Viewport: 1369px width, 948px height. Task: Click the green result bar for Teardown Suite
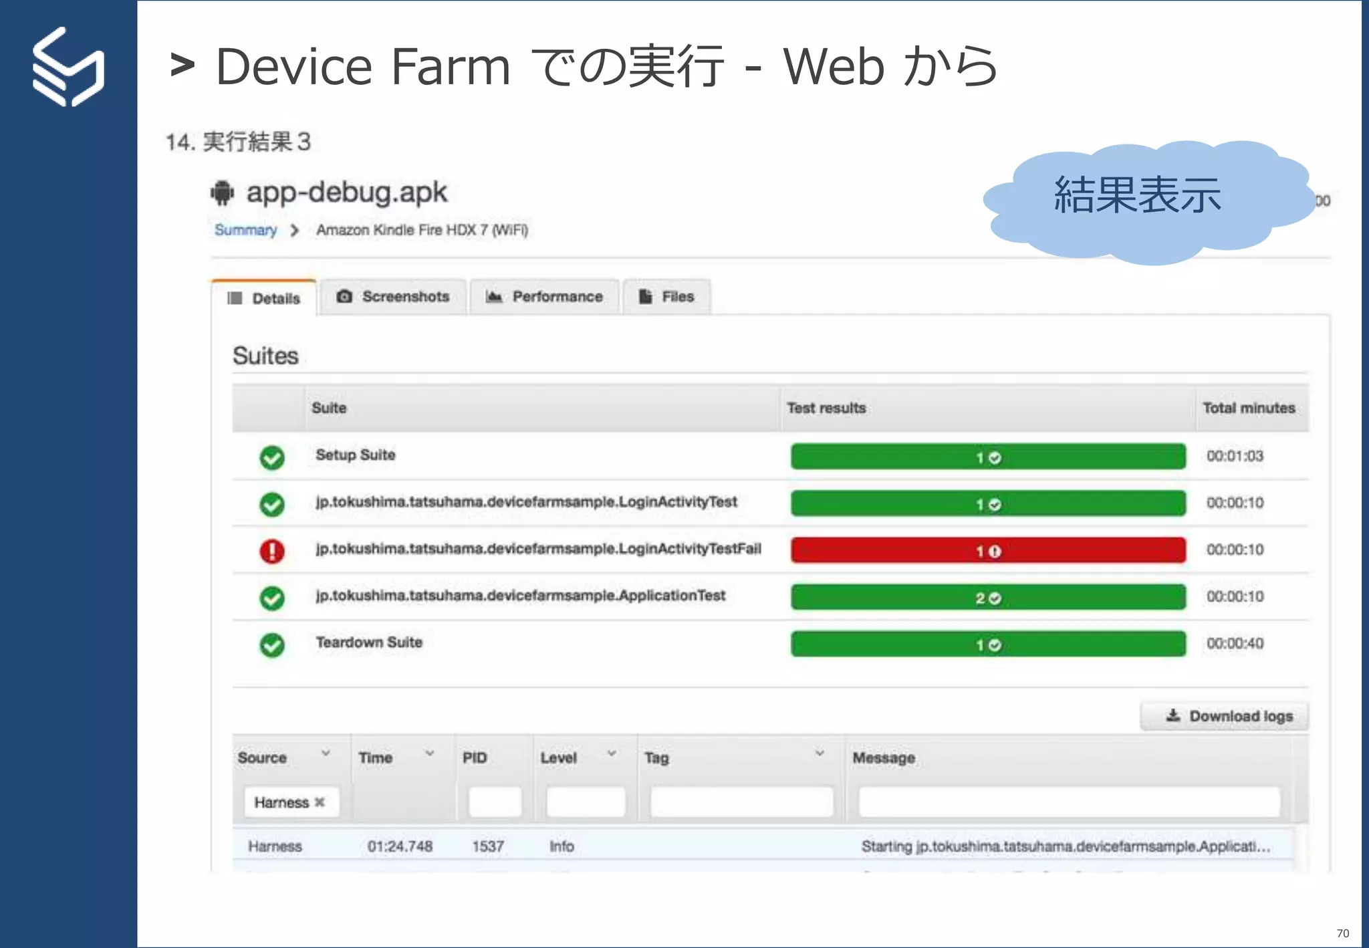(x=988, y=644)
